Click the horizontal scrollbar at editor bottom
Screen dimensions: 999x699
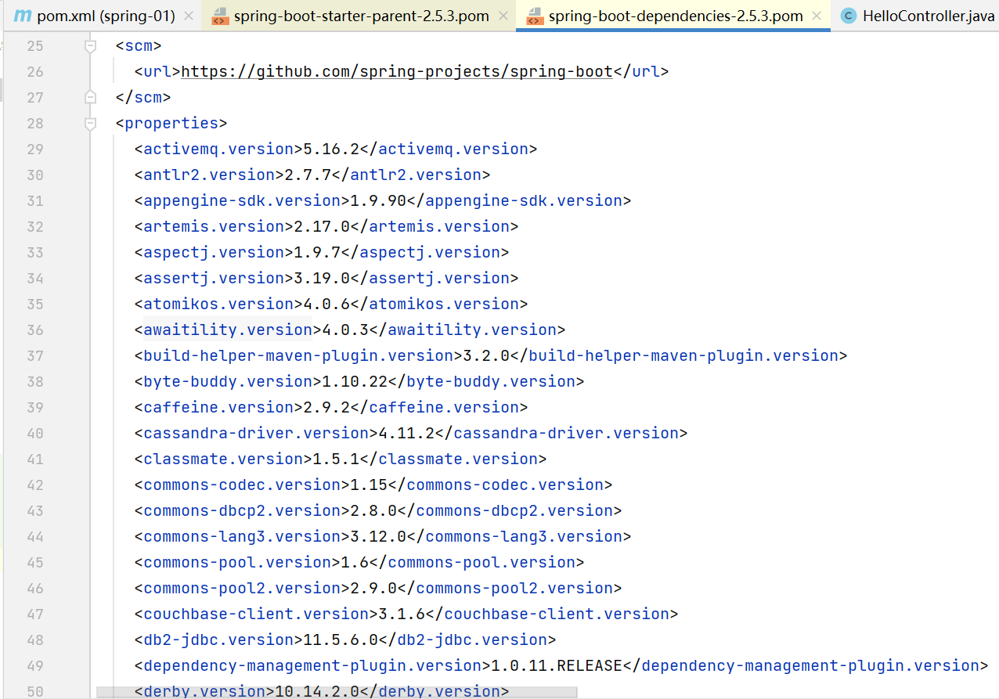click(x=337, y=692)
